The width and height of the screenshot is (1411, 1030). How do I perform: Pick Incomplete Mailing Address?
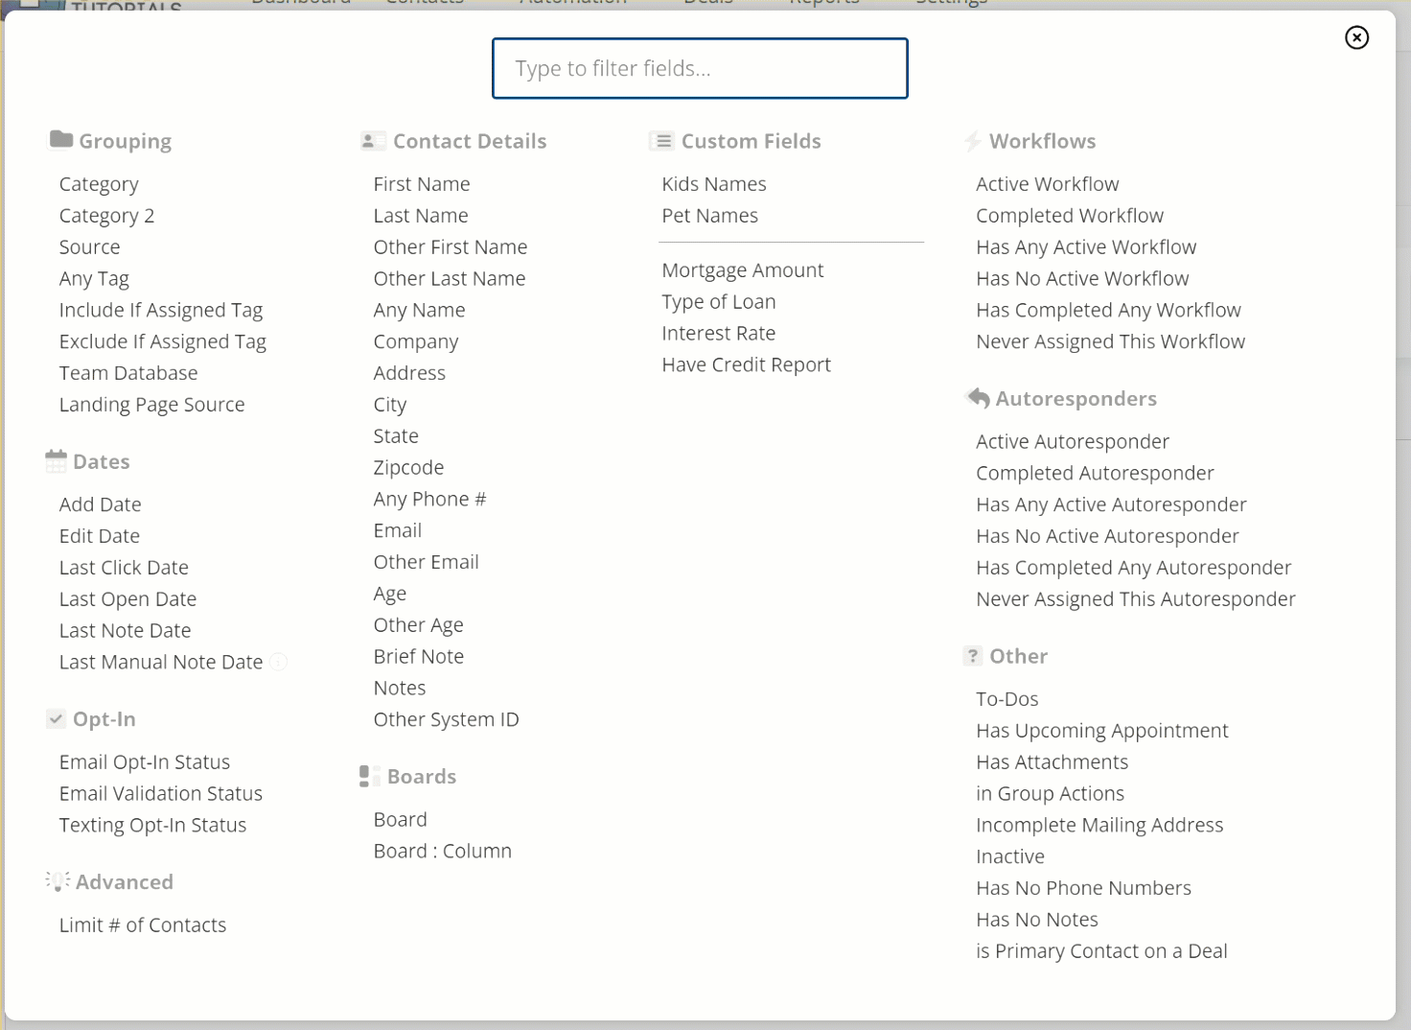click(x=1100, y=826)
